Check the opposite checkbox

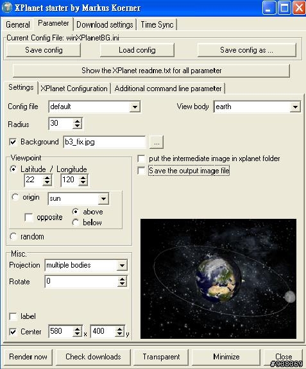(x=29, y=217)
